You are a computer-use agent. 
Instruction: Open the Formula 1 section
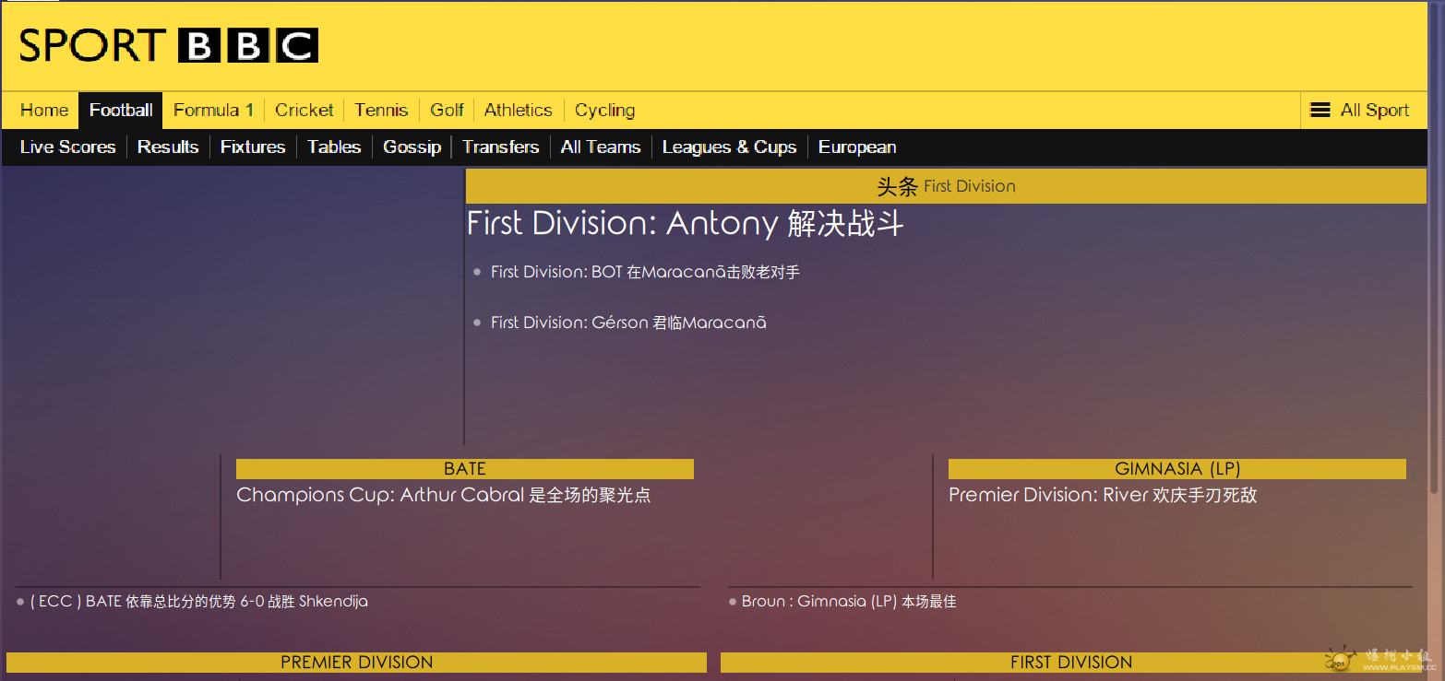213,111
